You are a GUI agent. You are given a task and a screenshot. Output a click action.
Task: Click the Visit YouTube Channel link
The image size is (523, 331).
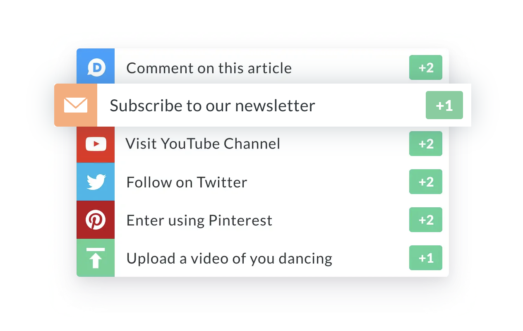pyautogui.click(x=203, y=144)
